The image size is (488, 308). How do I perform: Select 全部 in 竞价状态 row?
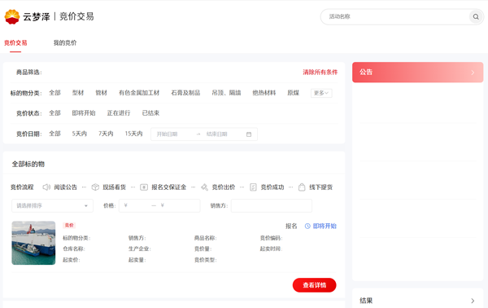54,112
